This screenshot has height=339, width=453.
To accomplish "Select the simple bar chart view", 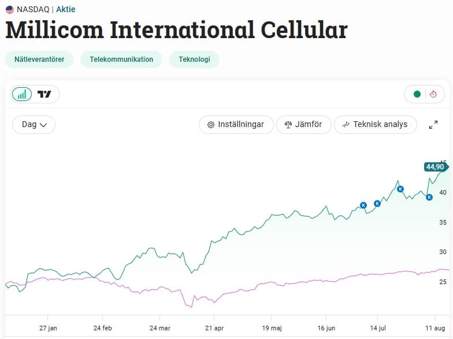I will coord(22,94).
